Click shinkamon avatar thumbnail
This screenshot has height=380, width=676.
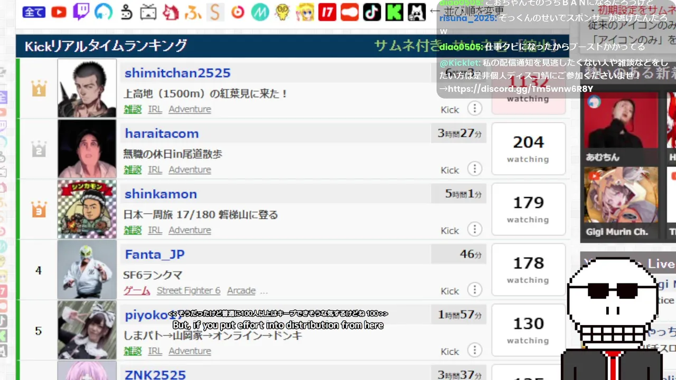(87, 209)
